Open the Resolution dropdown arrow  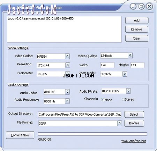(68, 65)
